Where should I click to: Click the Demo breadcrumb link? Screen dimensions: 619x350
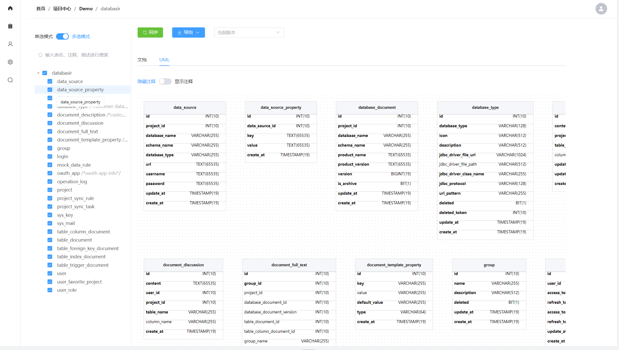(x=86, y=9)
